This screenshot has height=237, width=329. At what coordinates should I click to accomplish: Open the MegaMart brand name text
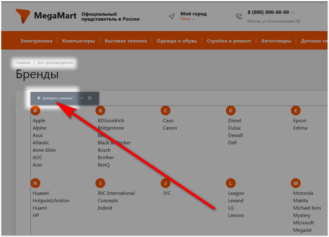(x=55, y=16)
